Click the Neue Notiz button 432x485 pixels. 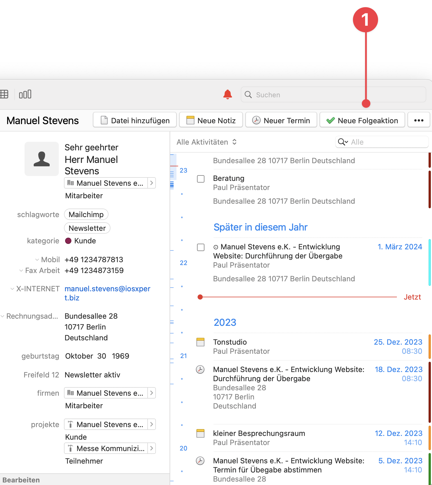click(x=211, y=120)
